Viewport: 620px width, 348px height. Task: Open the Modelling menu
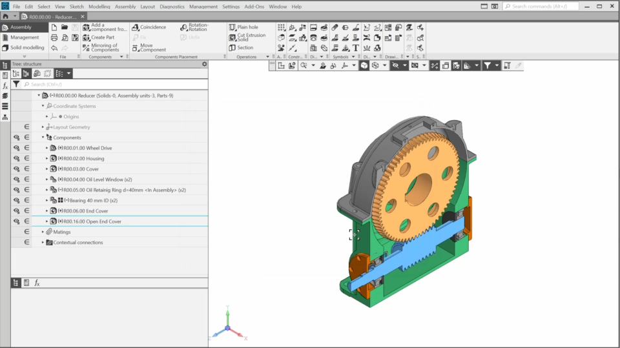(99, 6)
